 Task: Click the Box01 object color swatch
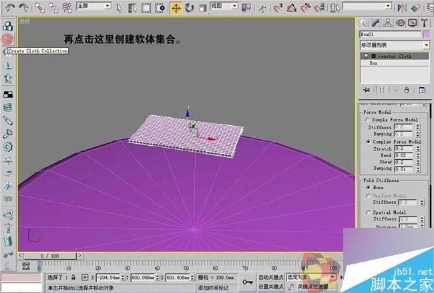(426, 34)
